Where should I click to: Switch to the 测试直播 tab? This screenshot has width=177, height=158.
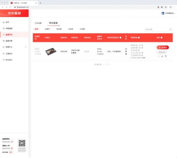(x=53, y=23)
